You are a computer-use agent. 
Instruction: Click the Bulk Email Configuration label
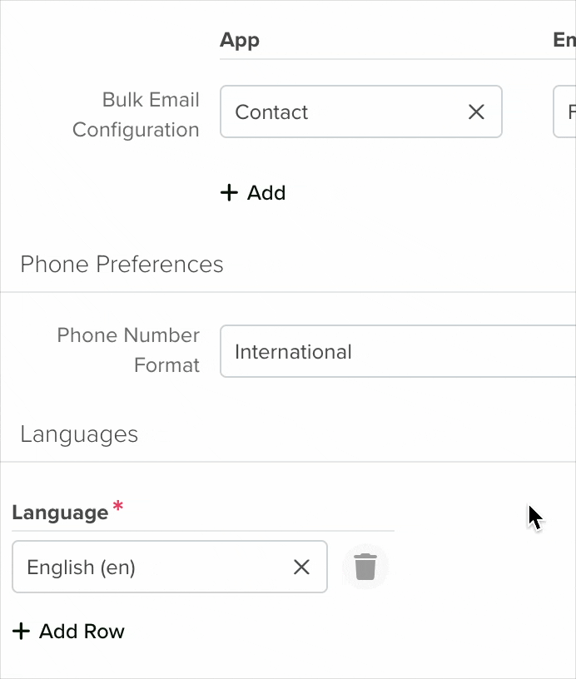[136, 114]
